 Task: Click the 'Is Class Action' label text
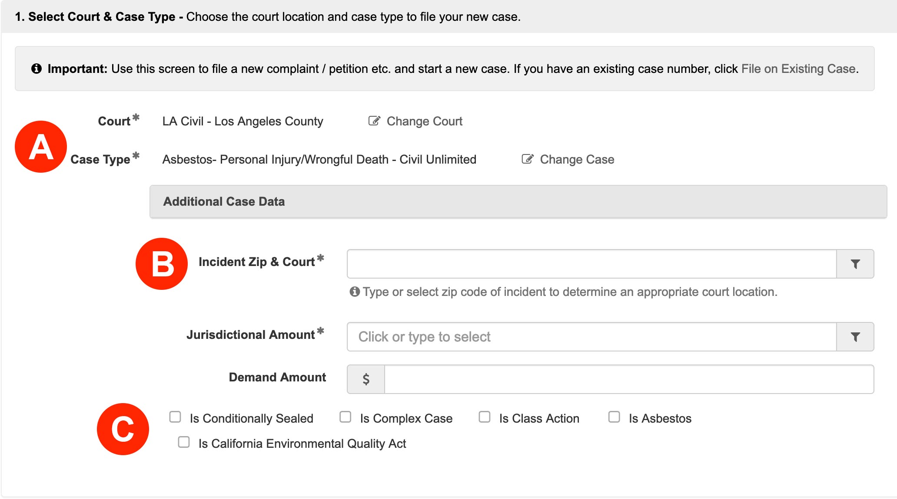(x=539, y=419)
